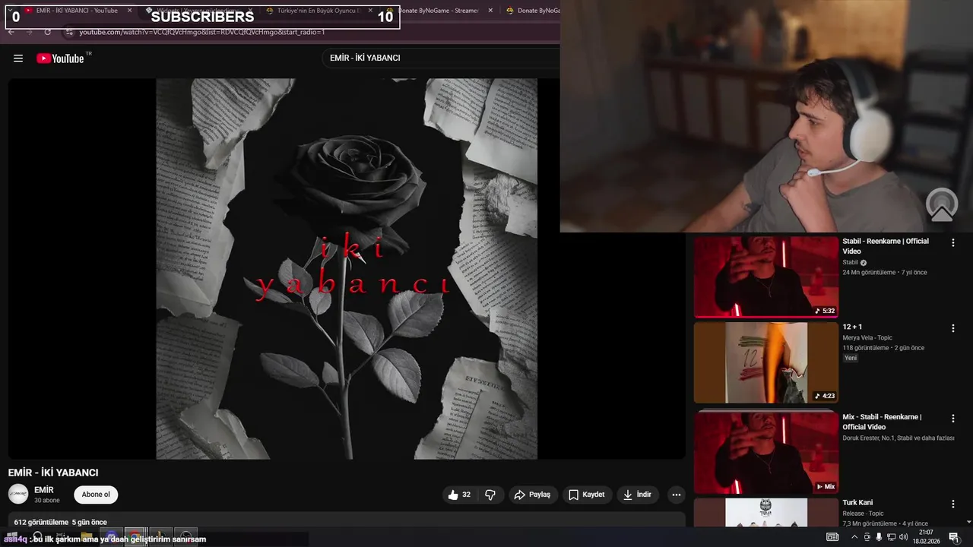Dislike the EMİR - İKİ YABANCI video
The image size is (973, 547).
coord(490,495)
